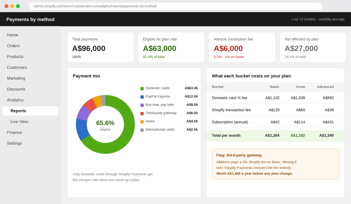Click the Total per month row label
351x204 pixels.
click(x=226, y=135)
